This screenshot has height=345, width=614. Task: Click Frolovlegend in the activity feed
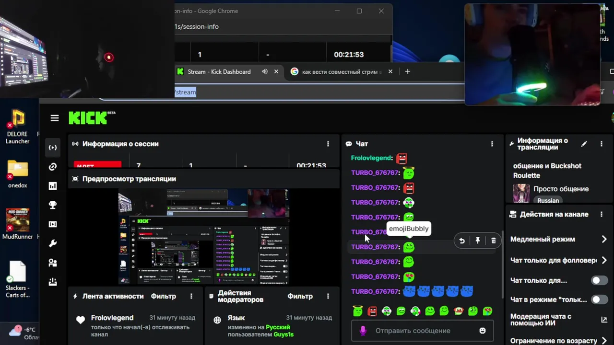coord(112,318)
